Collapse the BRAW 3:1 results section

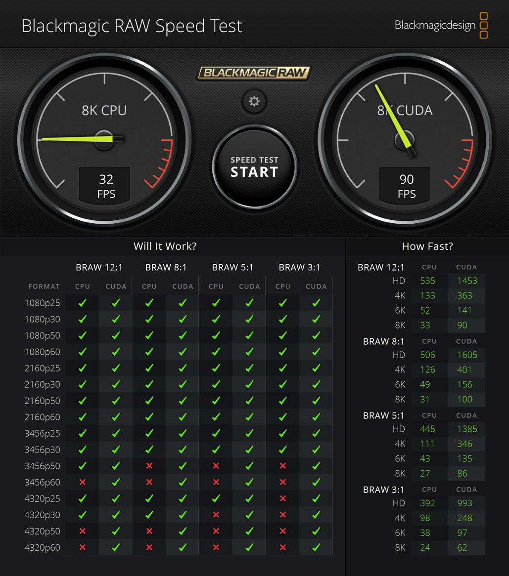click(383, 490)
